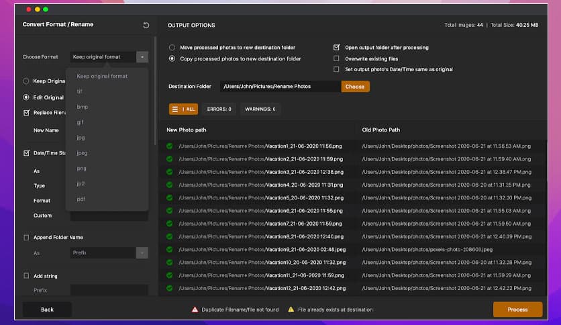Show only rows with ERRORS: 0 filter
The height and width of the screenshot is (325, 561).
[x=219, y=109]
